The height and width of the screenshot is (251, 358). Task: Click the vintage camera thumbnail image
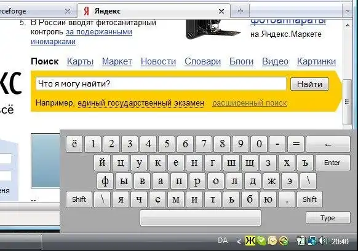pos(213,29)
